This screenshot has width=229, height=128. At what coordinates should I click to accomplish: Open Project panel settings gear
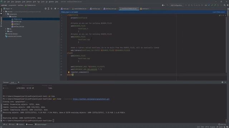coord(55,9)
